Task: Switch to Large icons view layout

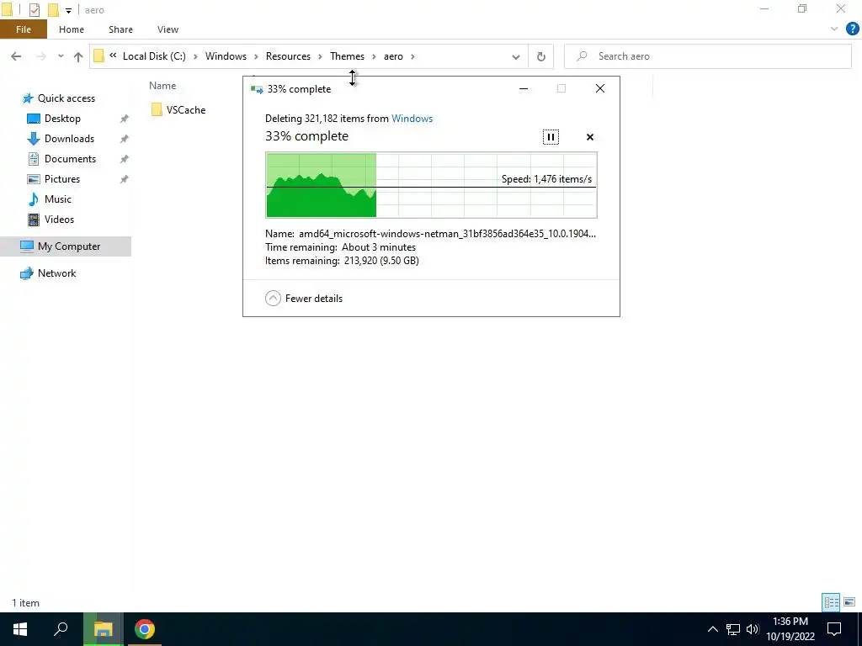Action: [x=849, y=602]
